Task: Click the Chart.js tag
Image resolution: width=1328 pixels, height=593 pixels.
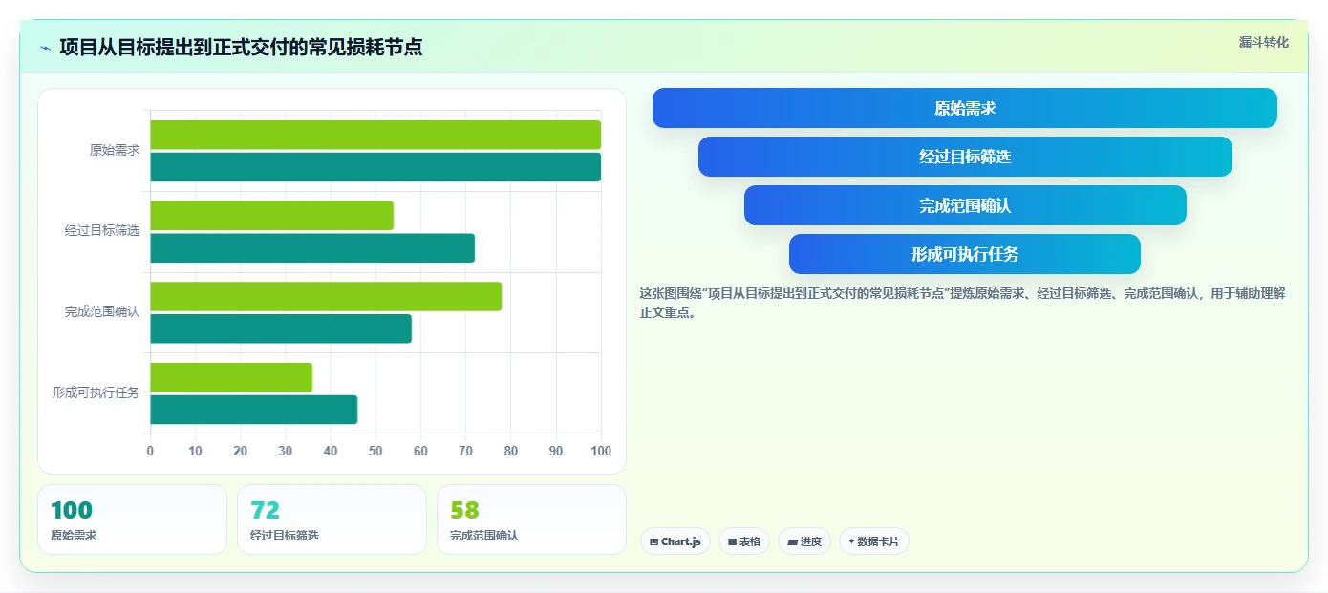Action: click(675, 541)
